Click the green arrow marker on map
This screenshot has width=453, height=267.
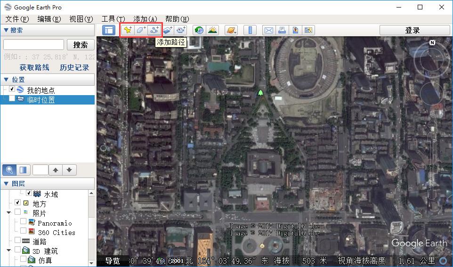[x=260, y=92]
